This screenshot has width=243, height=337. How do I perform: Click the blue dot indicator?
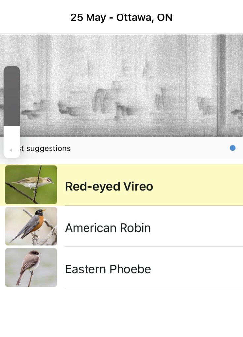coord(233,148)
